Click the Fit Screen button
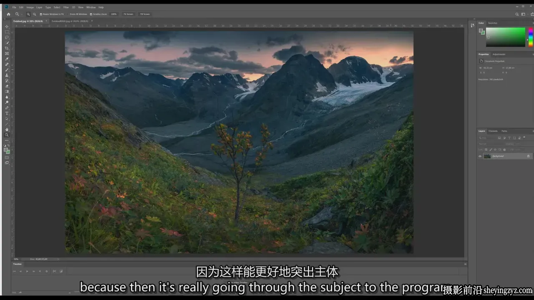This screenshot has width=534, height=300. point(128,14)
